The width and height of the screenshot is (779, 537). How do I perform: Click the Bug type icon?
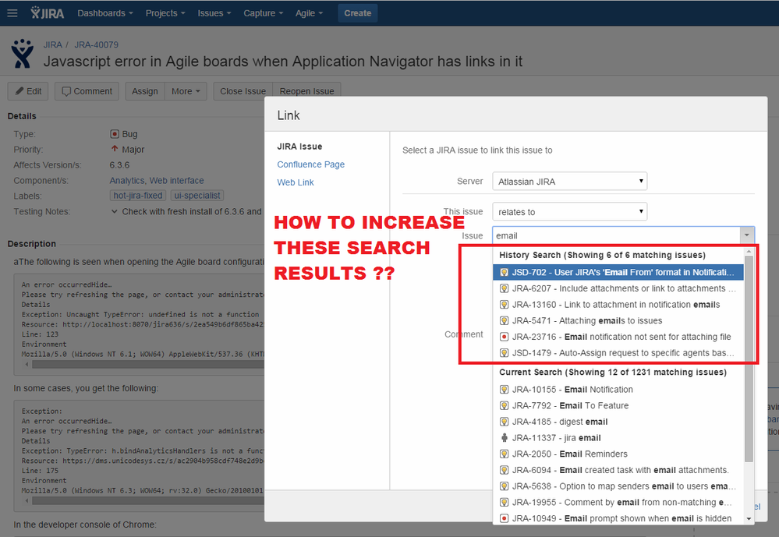click(x=115, y=134)
